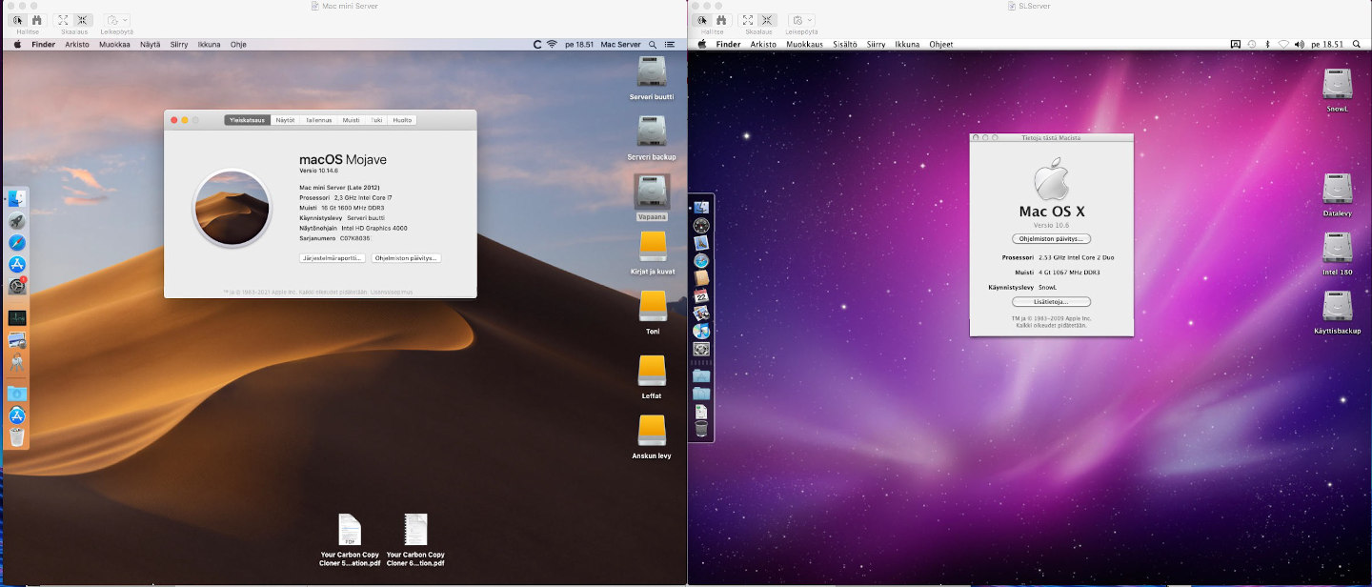Open the Muokkaa menu in Mac mini Server
The image size is (1372, 587).
click(114, 44)
